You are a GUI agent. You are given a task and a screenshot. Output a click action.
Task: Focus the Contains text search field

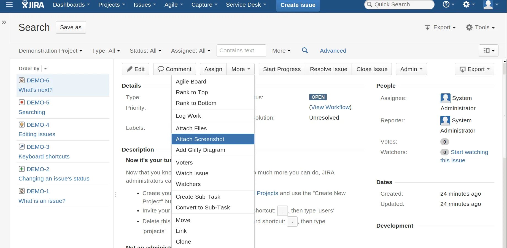[241, 50]
